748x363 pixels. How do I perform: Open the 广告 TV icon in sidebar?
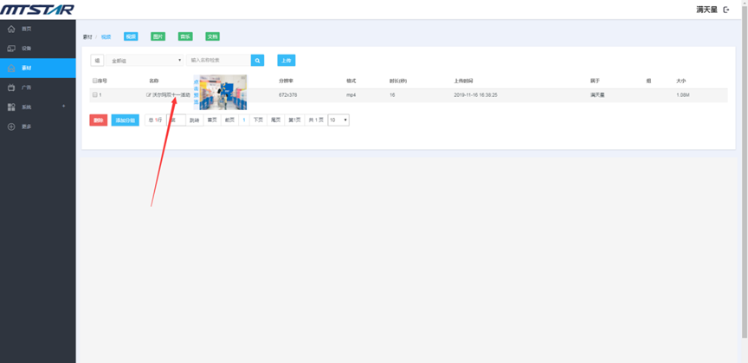11,88
